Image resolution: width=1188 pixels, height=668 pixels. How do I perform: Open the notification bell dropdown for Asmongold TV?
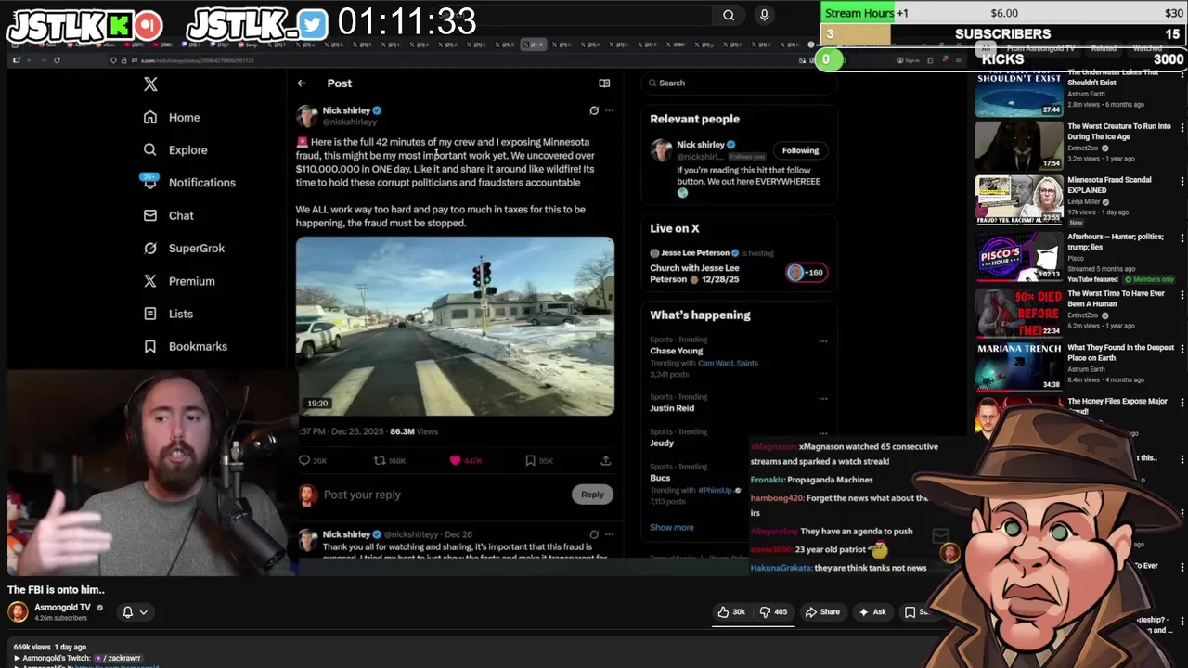tap(135, 612)
